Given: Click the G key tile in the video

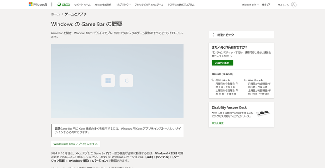Looking at the screenshot, I should tap(126, 81).
